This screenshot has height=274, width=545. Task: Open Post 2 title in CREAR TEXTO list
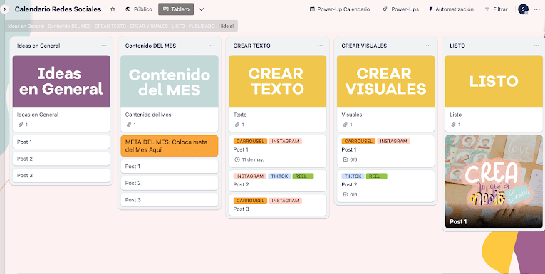coord(242,185)
